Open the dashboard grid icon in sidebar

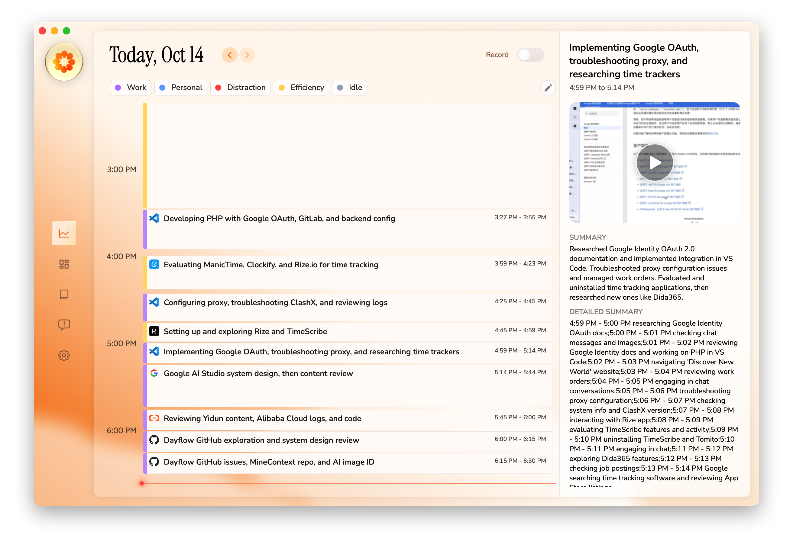(x=64, y=264)
